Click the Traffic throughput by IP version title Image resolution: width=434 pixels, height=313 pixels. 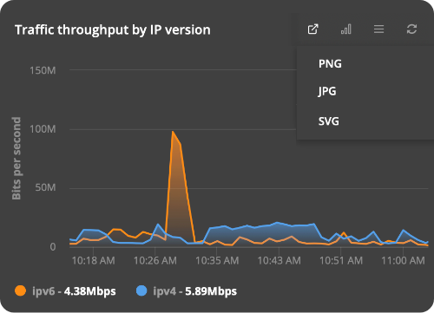coord(113,30)
